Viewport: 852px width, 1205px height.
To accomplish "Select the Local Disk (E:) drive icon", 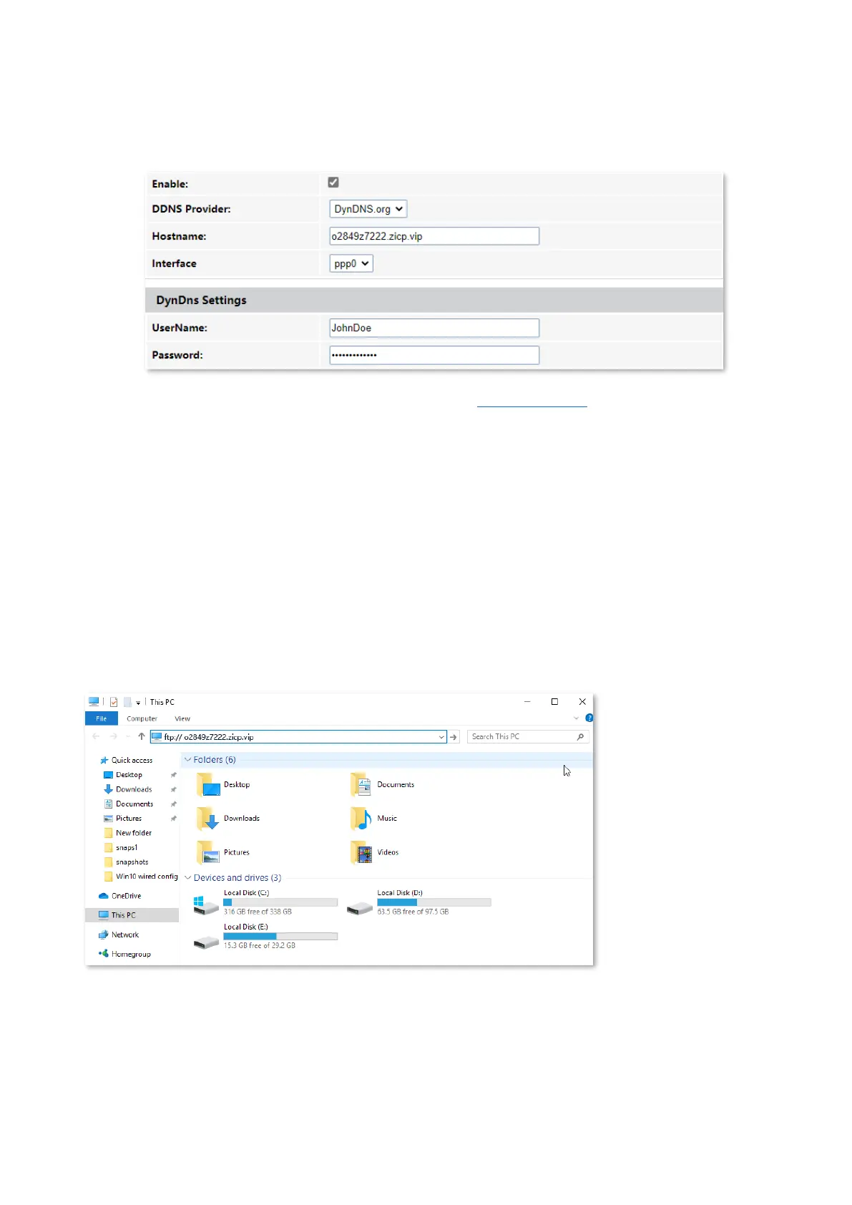I will (206, 941).
